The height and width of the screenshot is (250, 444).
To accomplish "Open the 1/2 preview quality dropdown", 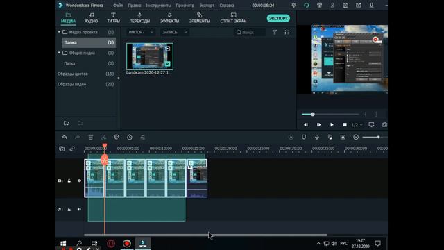I will 357,125.
